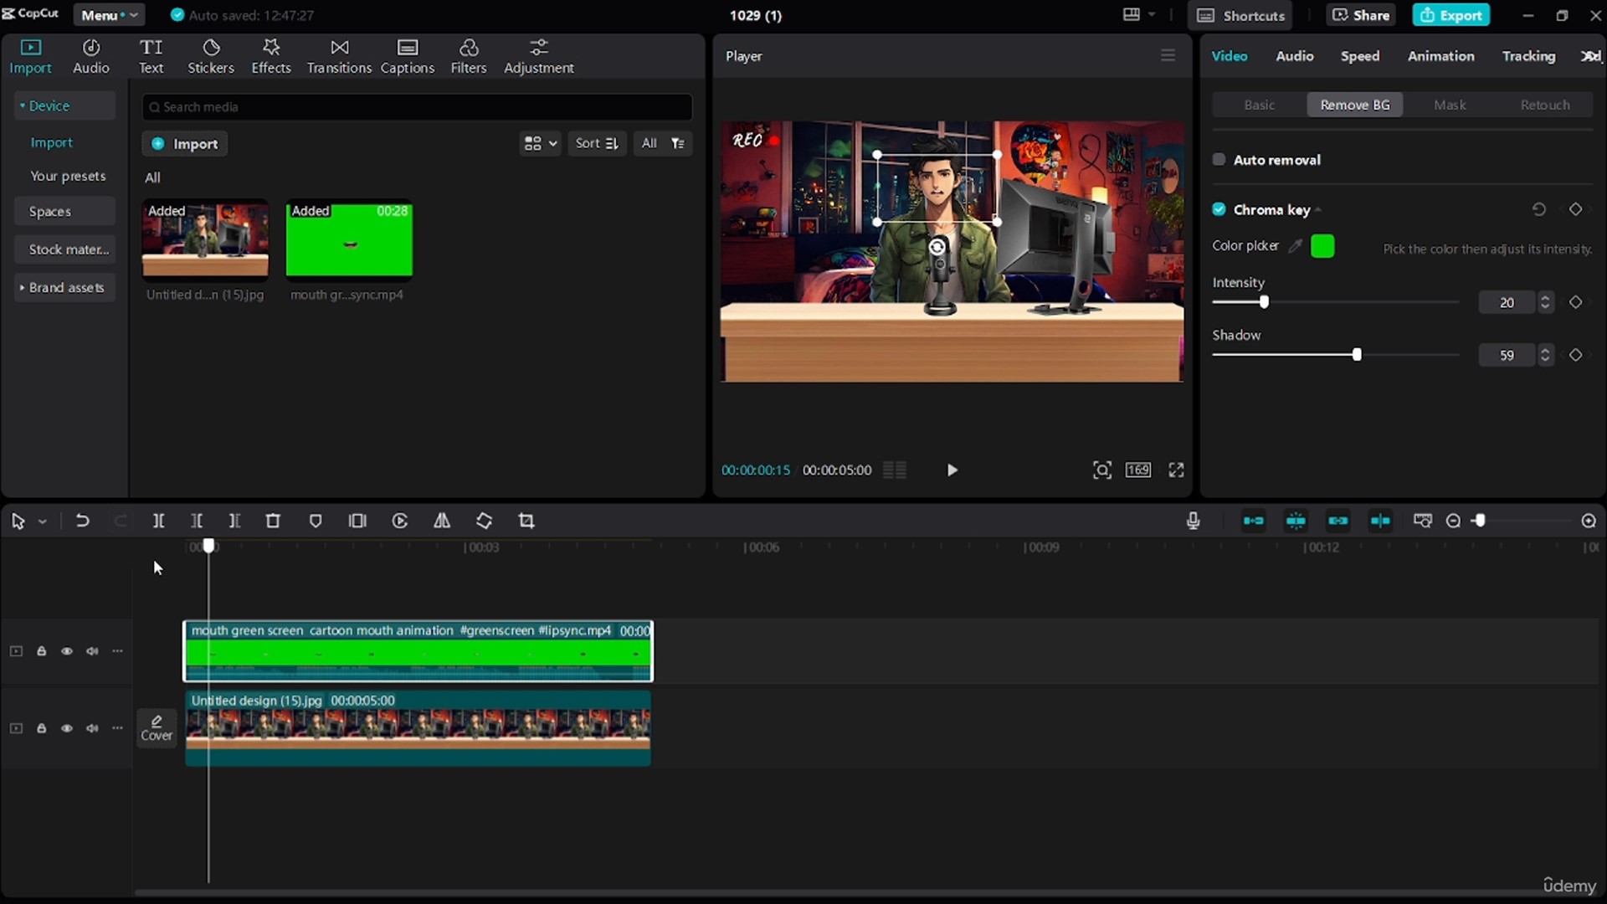
Task: Lock the mouth green screen track
Action: click(41, 651)
